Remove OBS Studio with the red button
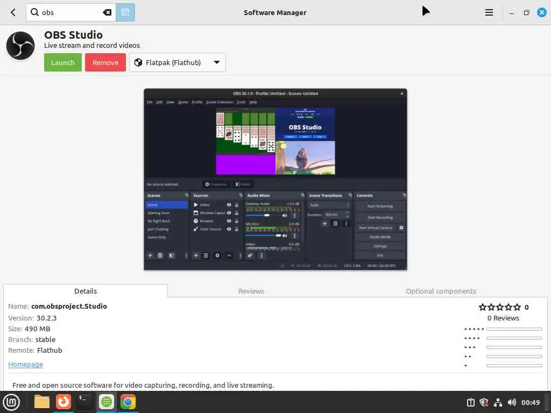The height and width of the screenshot is (413, 551). coord(105,62)
